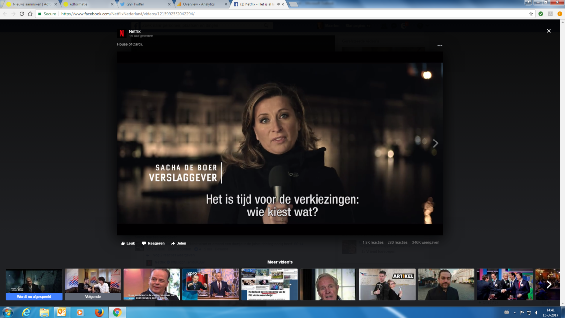Close the Facebook video overlay
565x318 pixels.
pyautogui.click(x=548, y=31)
